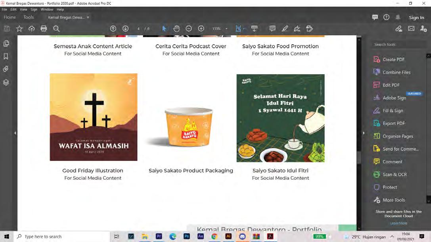Send the file by email envelope icon

[411, 28]
